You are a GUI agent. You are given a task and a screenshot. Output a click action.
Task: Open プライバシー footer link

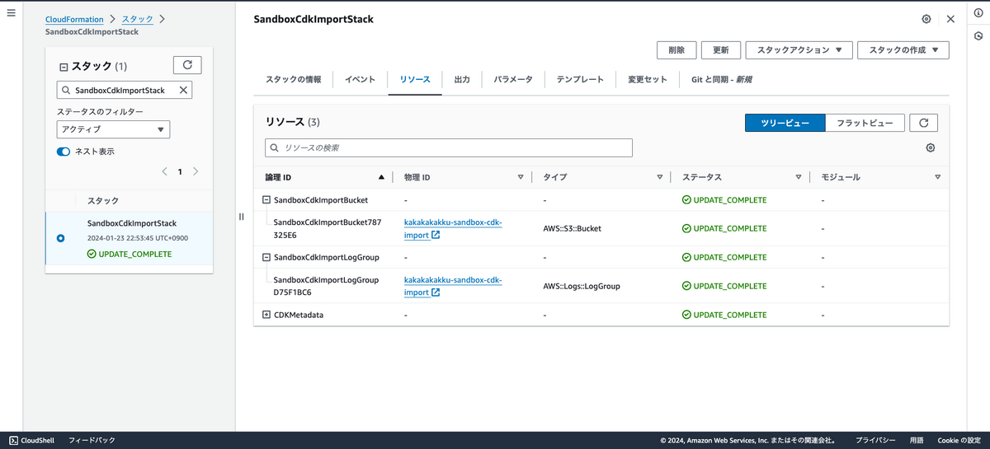(875, 441)
